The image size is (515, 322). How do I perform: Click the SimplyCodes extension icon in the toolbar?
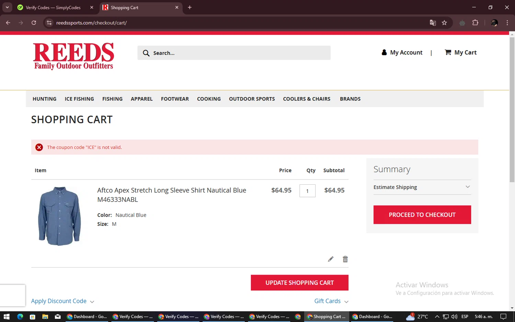tap(462, 23)
